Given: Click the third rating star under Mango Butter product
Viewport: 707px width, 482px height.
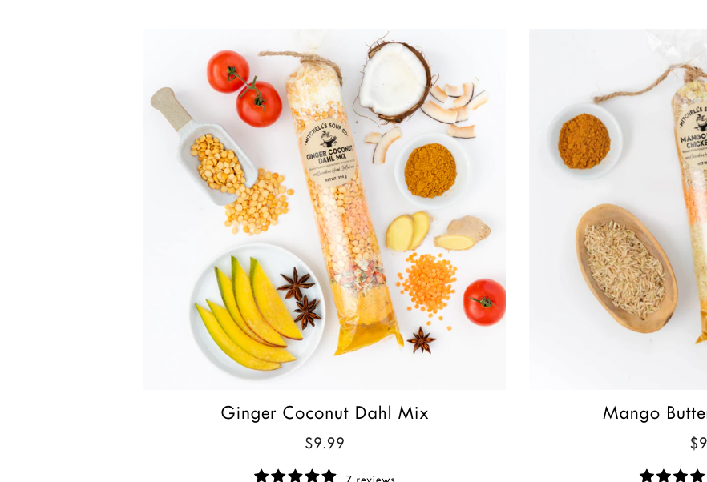Looking at the screenshot, I should pyautogui.click(x=681, y=476).
